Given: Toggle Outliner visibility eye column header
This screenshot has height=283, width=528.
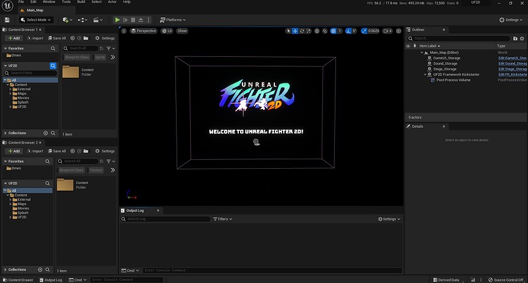Looking at the screenshot, I should tap(408, 46).
